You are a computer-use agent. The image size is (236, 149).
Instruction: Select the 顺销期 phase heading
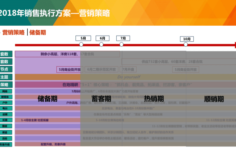[x=214, y=99]
